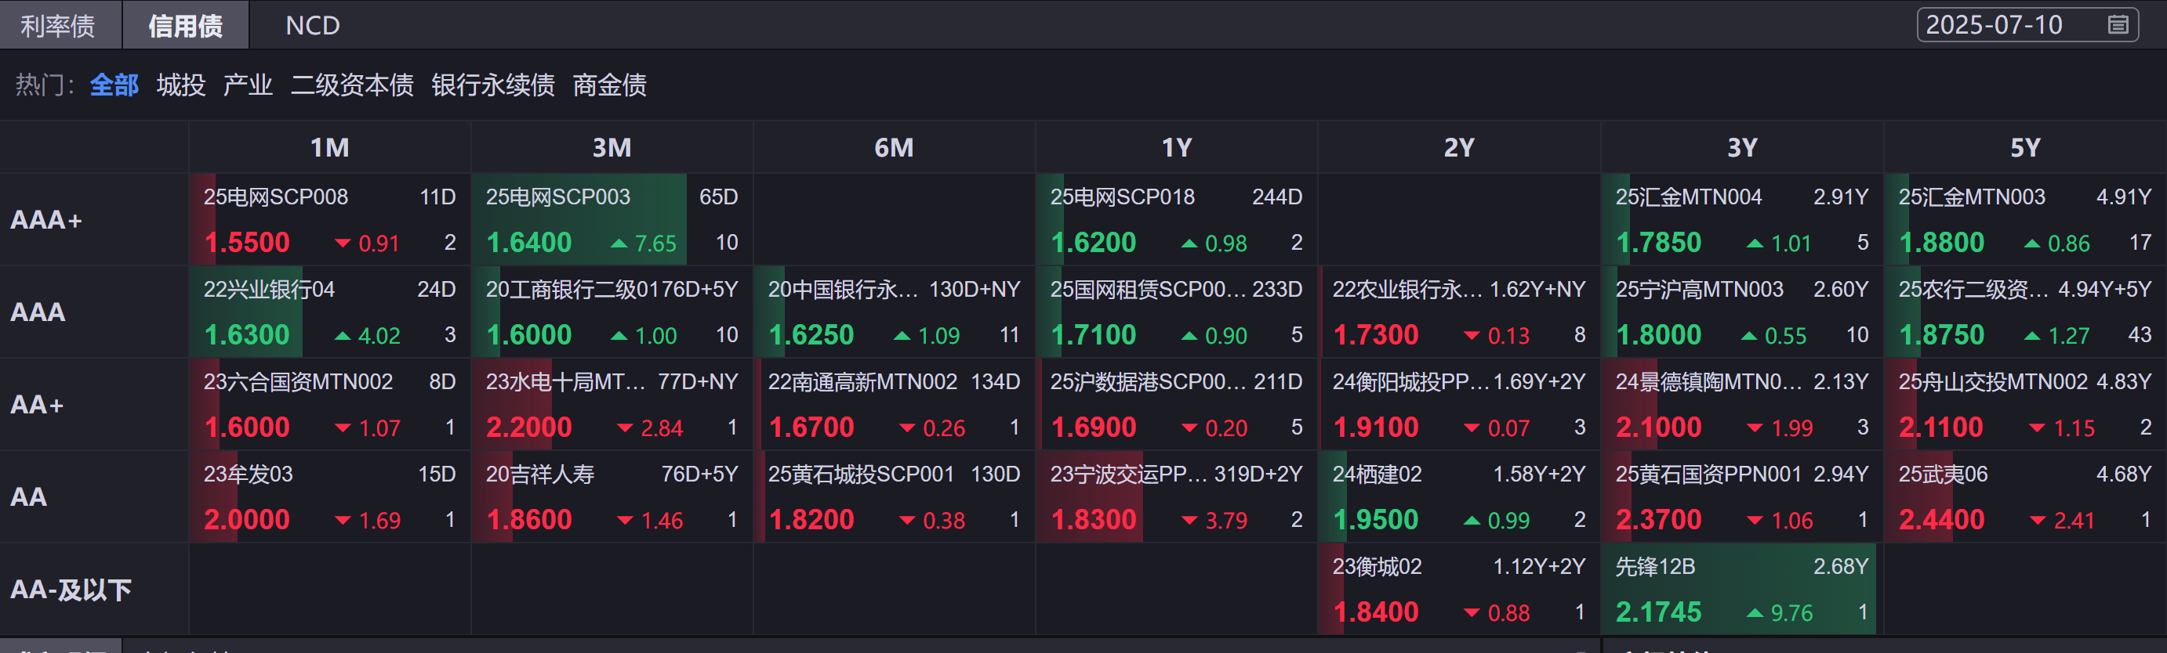This screenshot has width=2167, height=653.
Task: Open the calendar date picker icon
Action: tap(2118, 25)
